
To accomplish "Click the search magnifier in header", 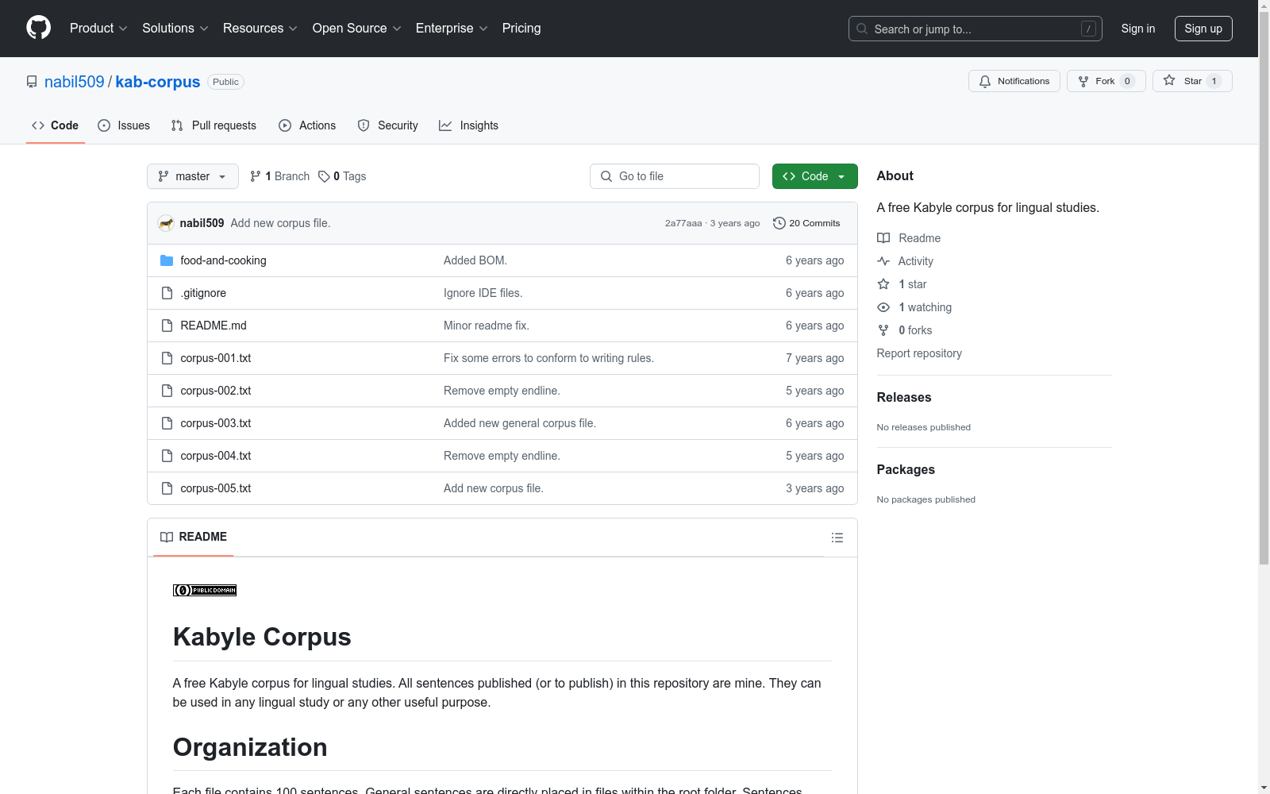I will tap(862, 29).
